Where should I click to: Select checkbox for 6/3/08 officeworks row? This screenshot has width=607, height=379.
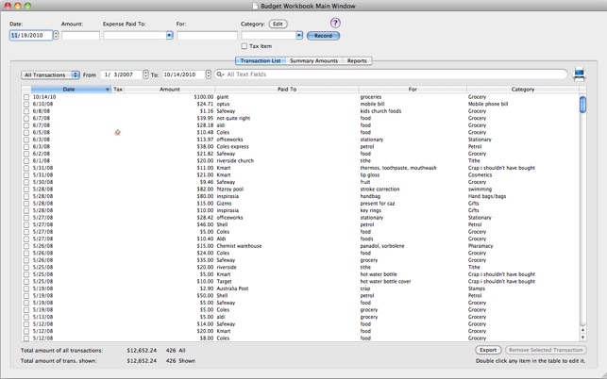(x=26, y=140)
